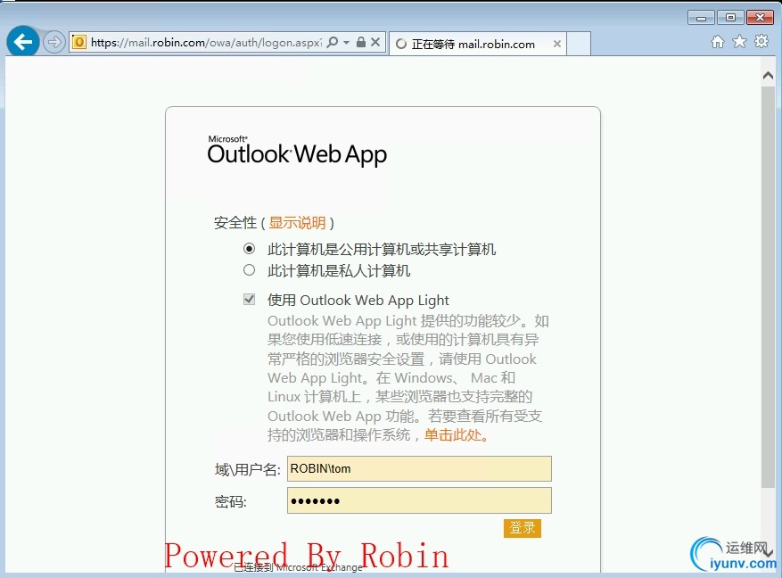The width and height of the screenshot is (782, 578).
Task: Click the 域\用户名 input field
Action: point(419,469)
